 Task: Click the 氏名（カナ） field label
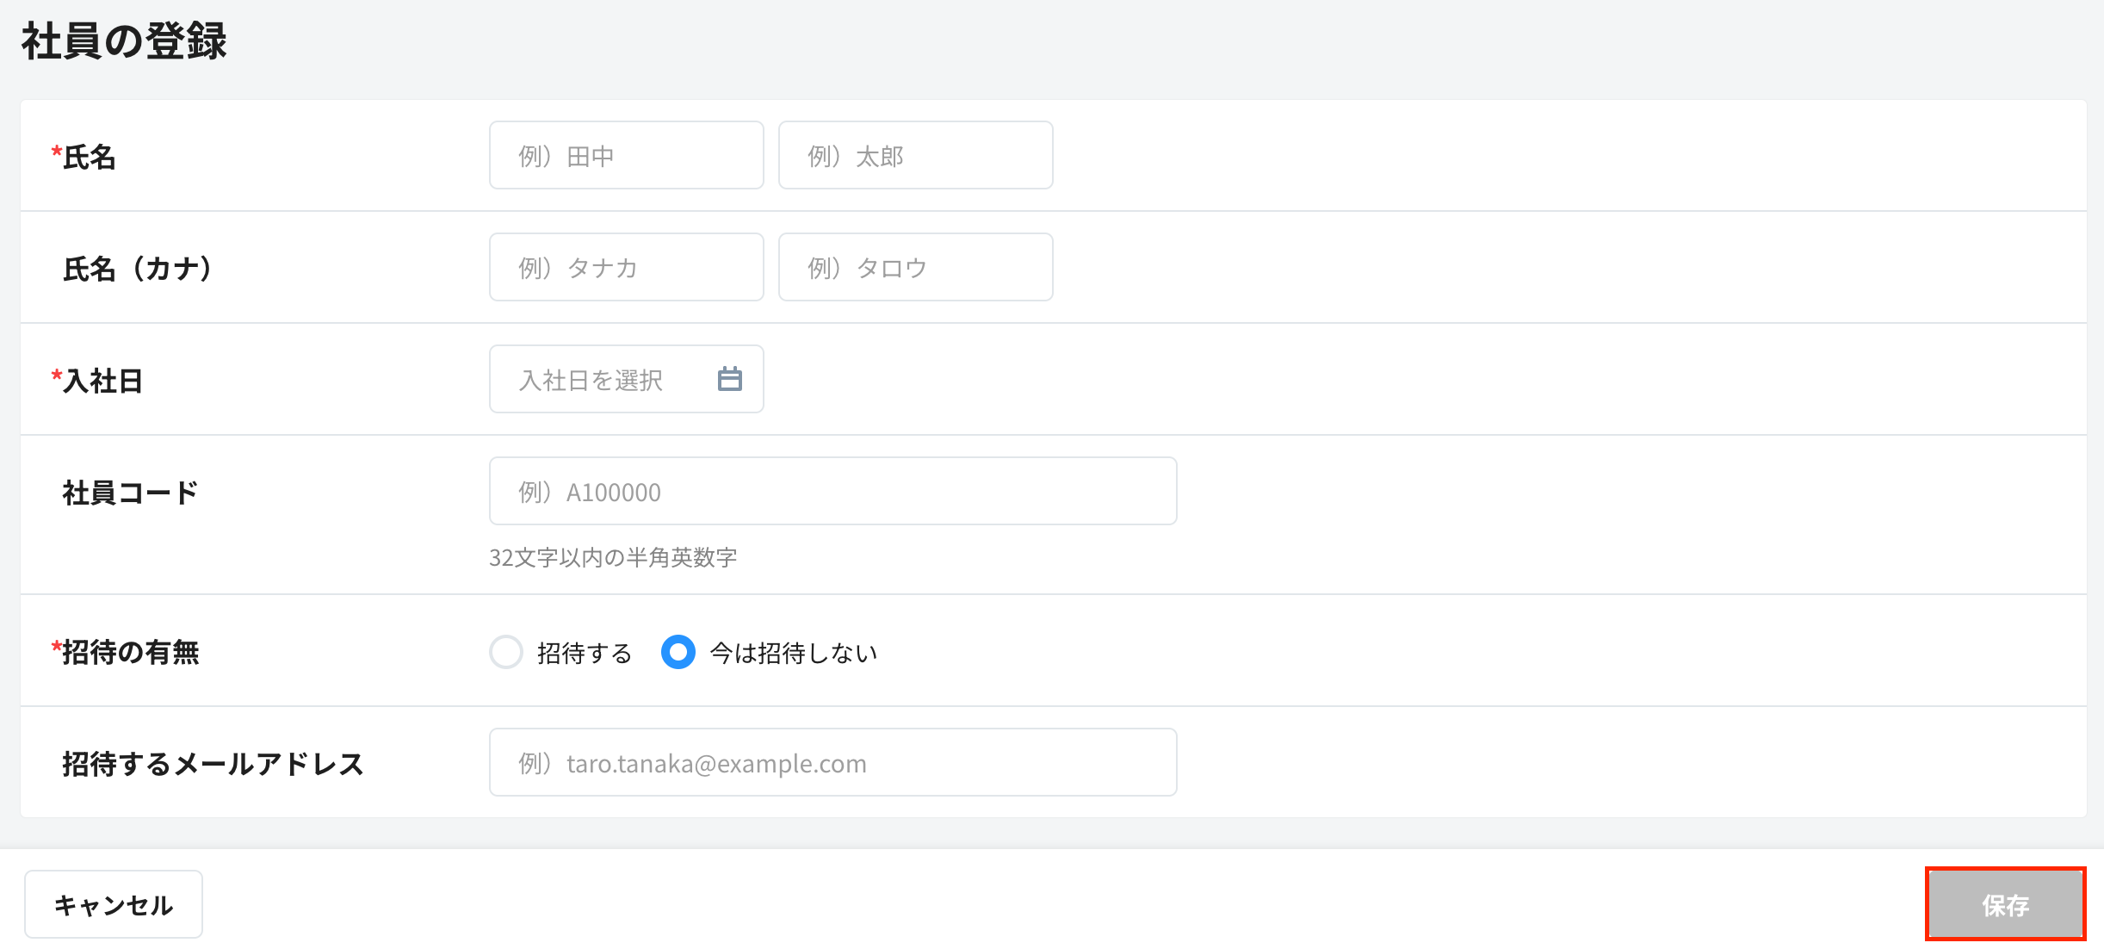point(138,269)
